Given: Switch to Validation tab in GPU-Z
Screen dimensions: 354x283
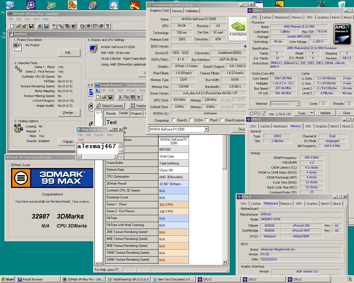Looking at the screenshot, I should click(192, 11).
